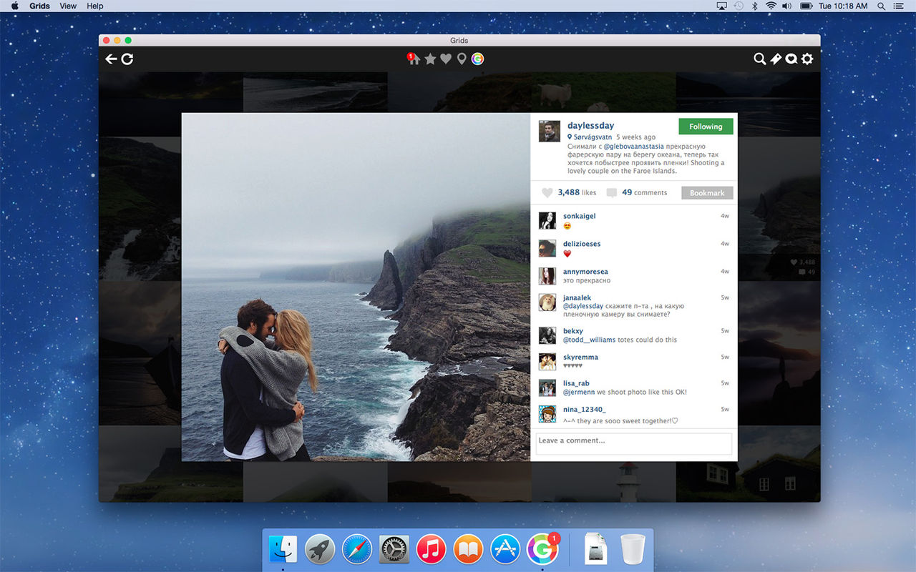This screenshot has width=916, height=572.
Task: Show liked photos via toolbar heart icon
Action: 446,59
